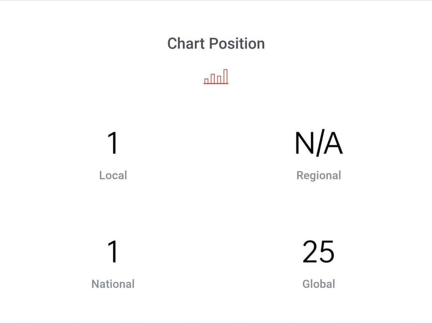Select the shortest bar in the chart icon

[206, 81]
